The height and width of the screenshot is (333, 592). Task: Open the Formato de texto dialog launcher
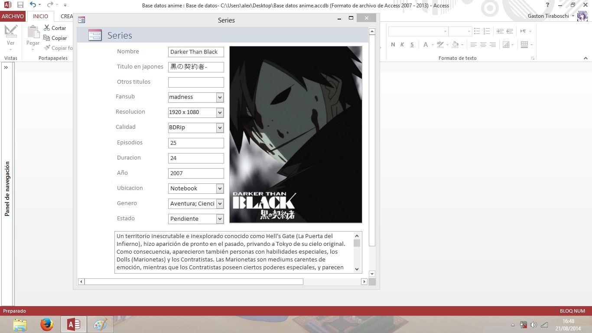pos(533,58)
